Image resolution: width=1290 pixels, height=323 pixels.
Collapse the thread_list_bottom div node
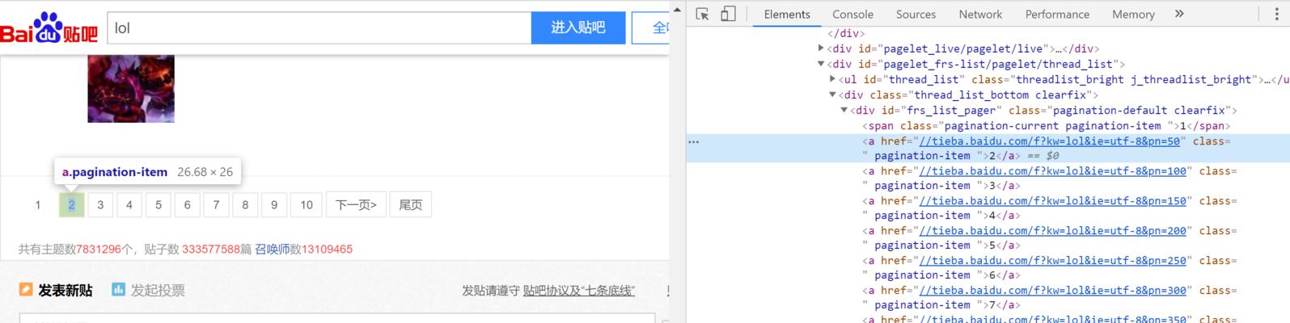[x=832, y=94]
